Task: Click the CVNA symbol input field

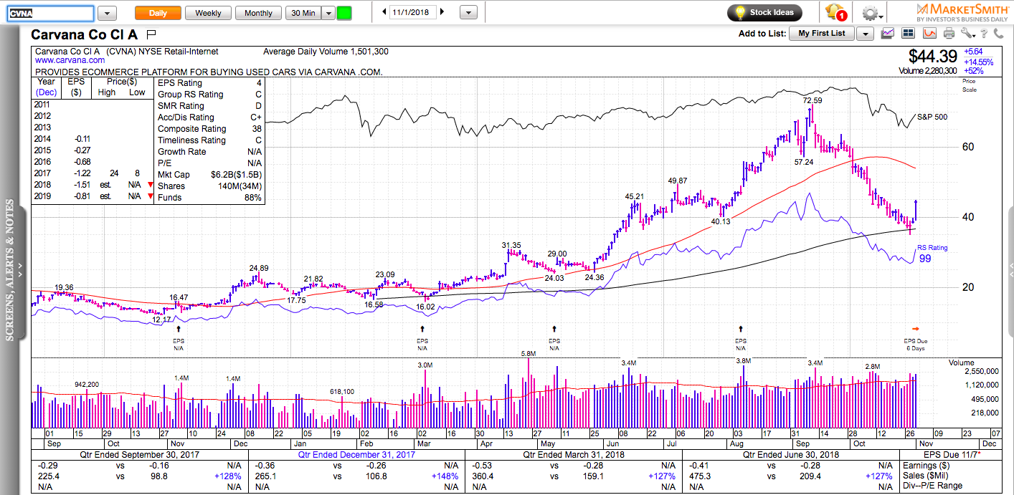Action: click(x=50, y=13)
